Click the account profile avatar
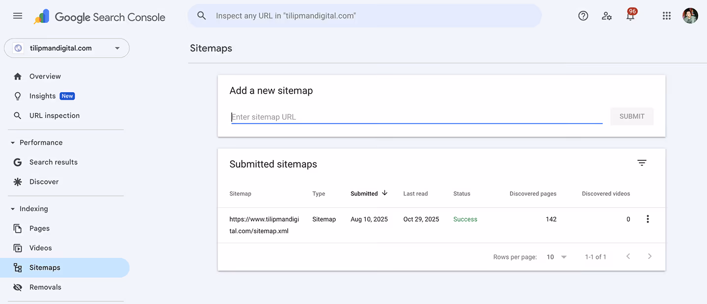Screen dimensions: 707x304 (x=690, y=16)
